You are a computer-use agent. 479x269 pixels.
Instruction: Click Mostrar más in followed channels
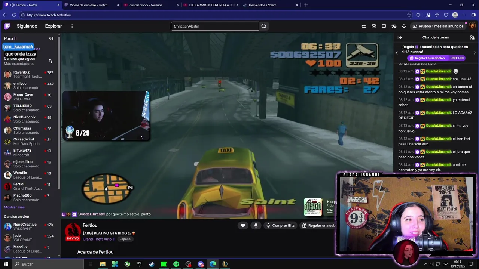point(14,207)
